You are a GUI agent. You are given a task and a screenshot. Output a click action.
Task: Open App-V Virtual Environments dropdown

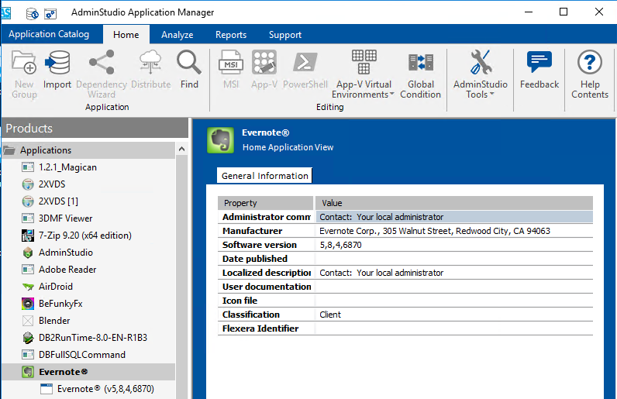click(x=363, y=74)
